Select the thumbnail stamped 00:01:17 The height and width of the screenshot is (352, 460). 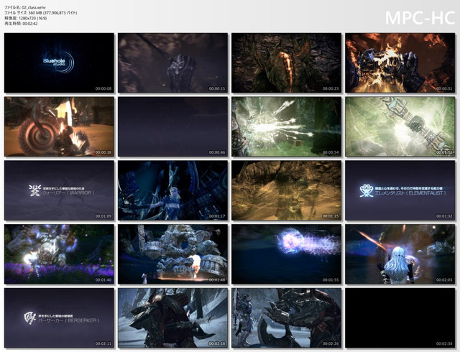pos(172,190)
